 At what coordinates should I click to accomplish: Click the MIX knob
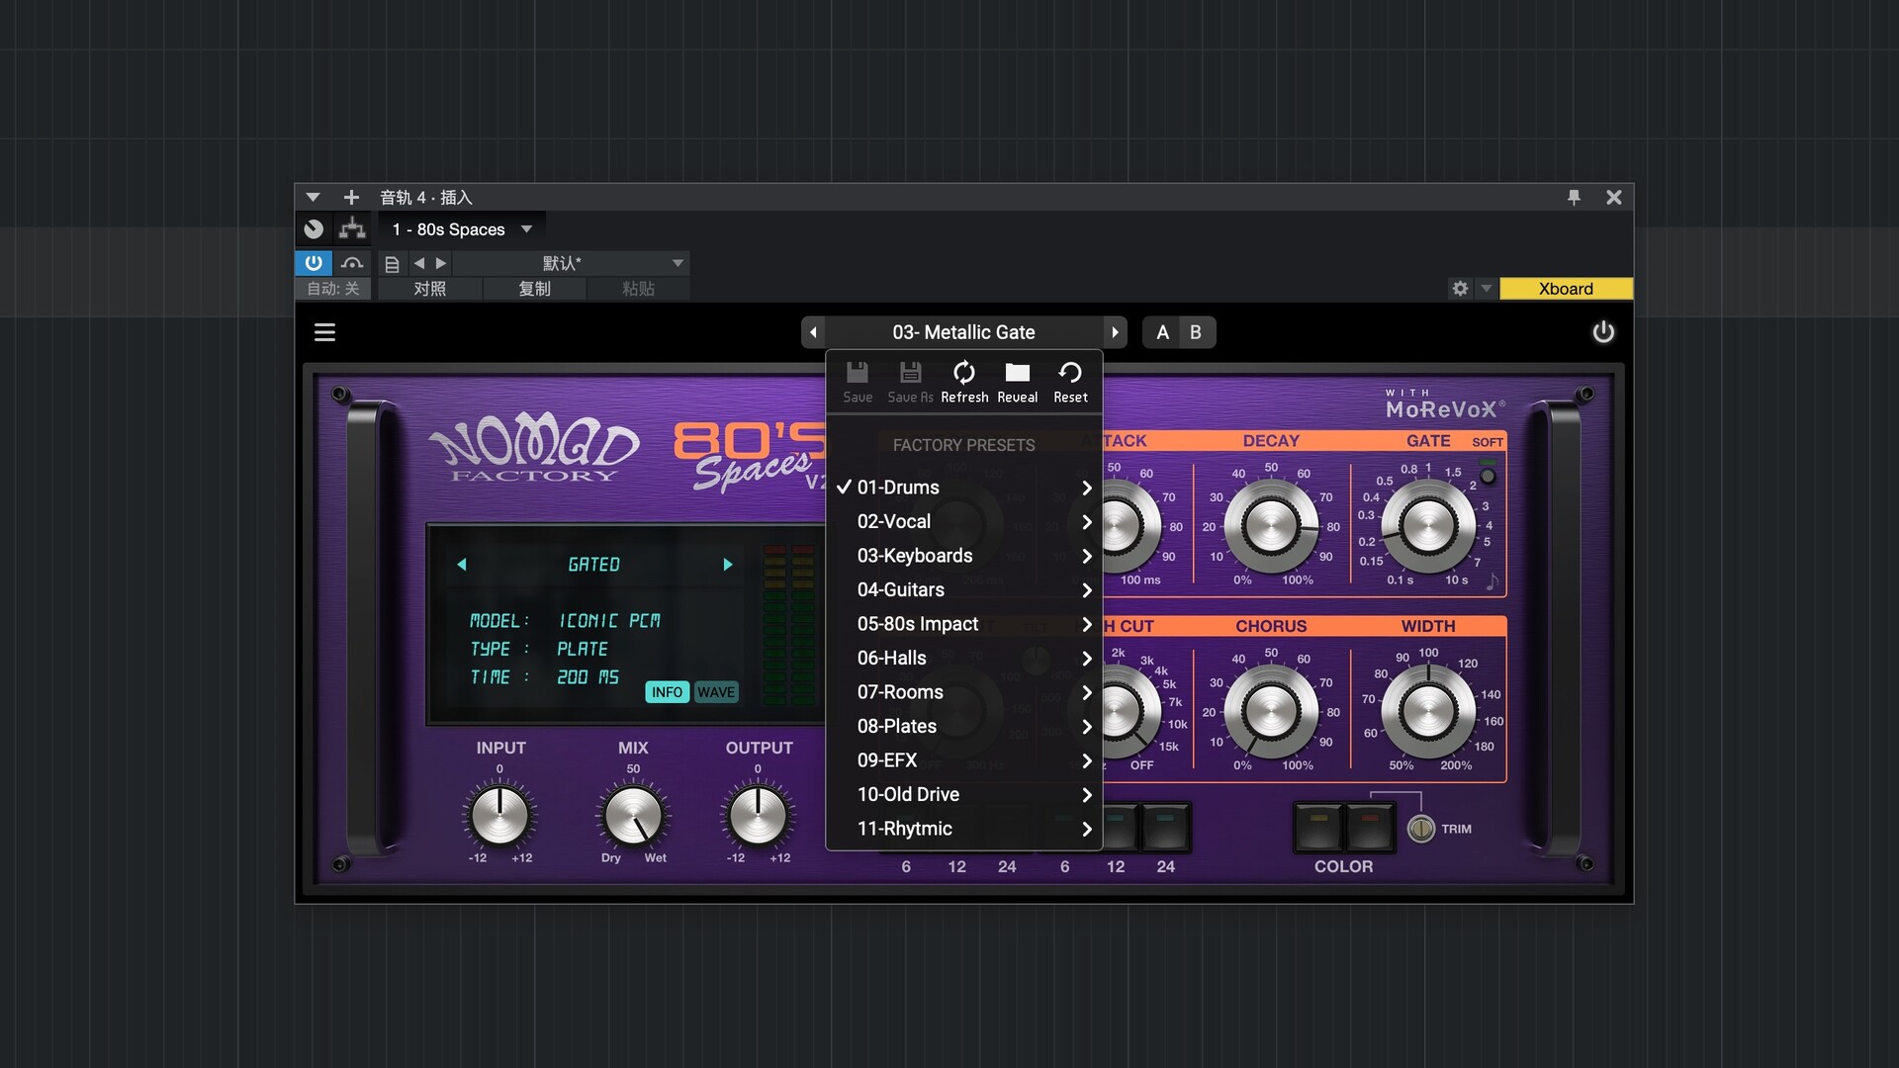[x=633, y=817]
